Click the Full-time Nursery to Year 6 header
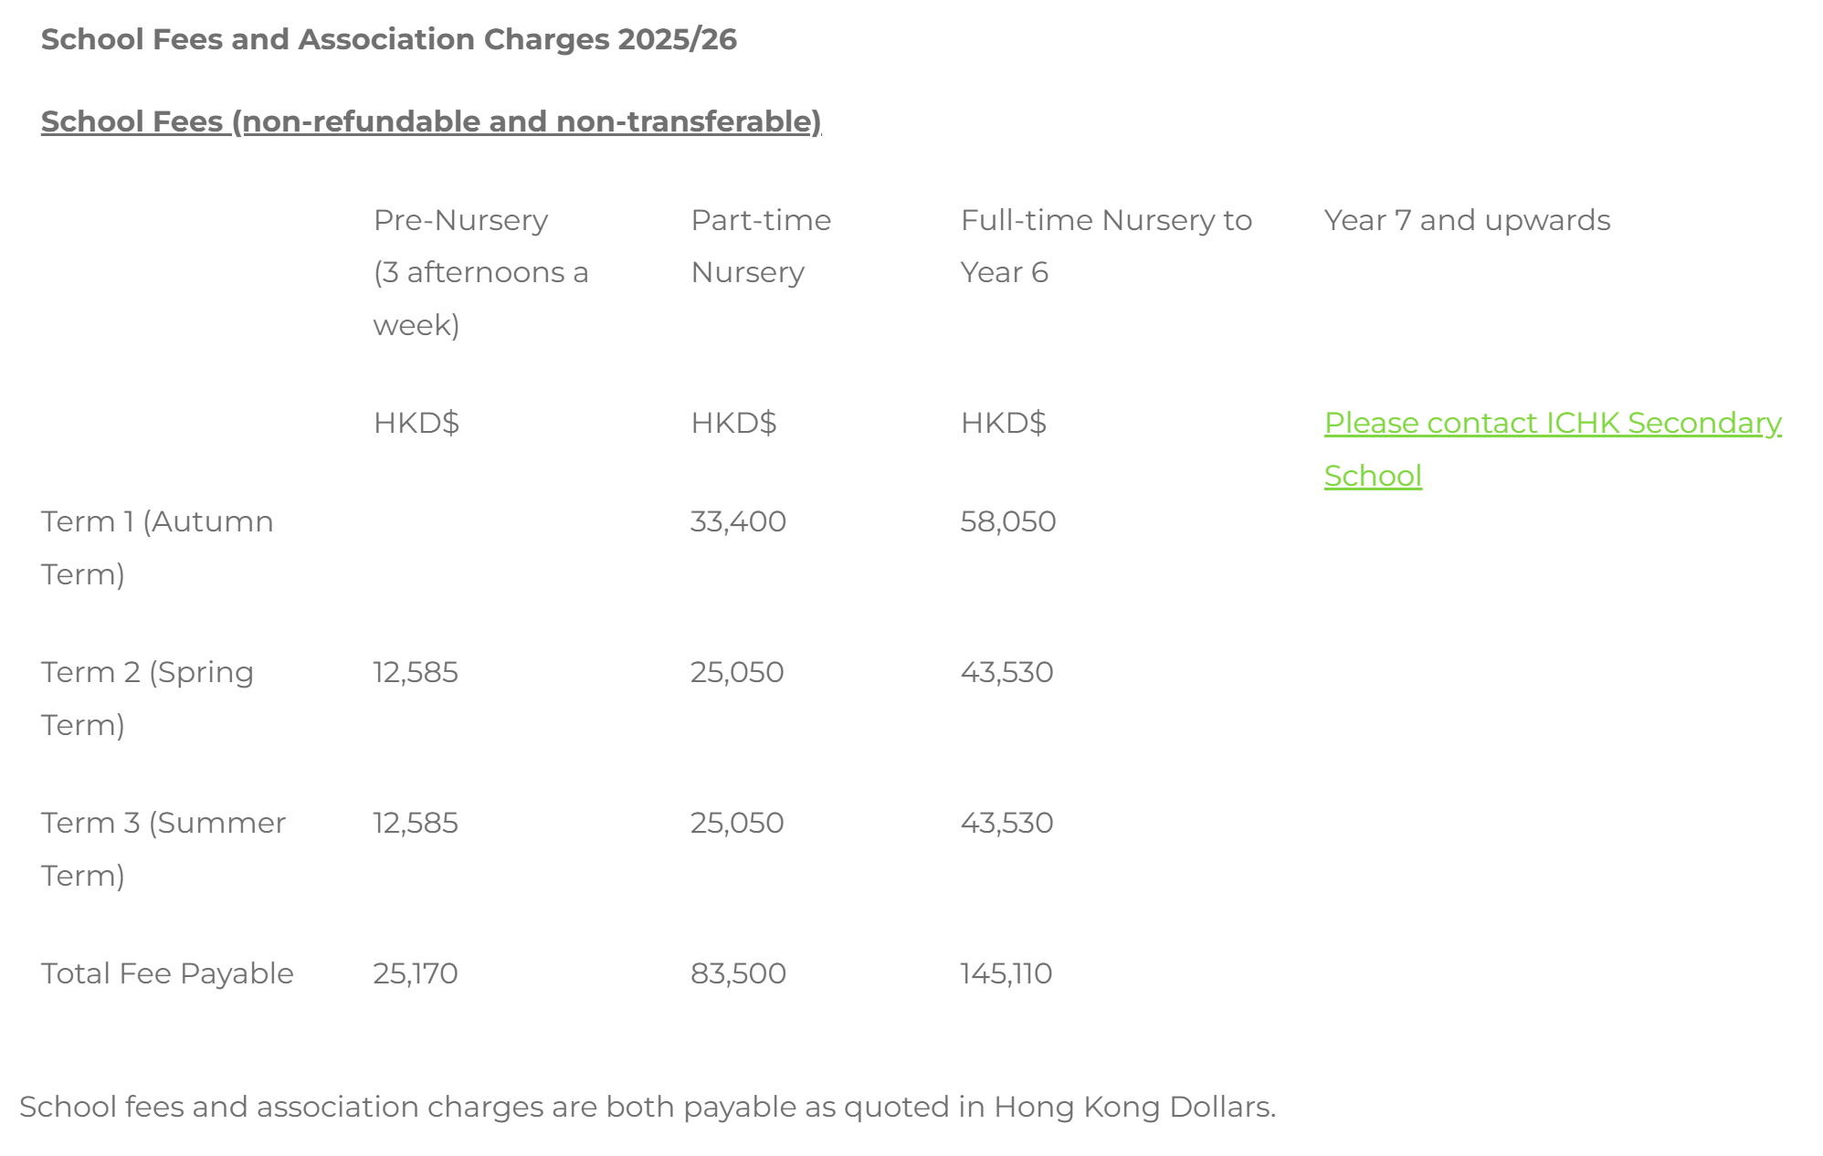This screenshot has width=1823, height=1156. pos(1105,246)
